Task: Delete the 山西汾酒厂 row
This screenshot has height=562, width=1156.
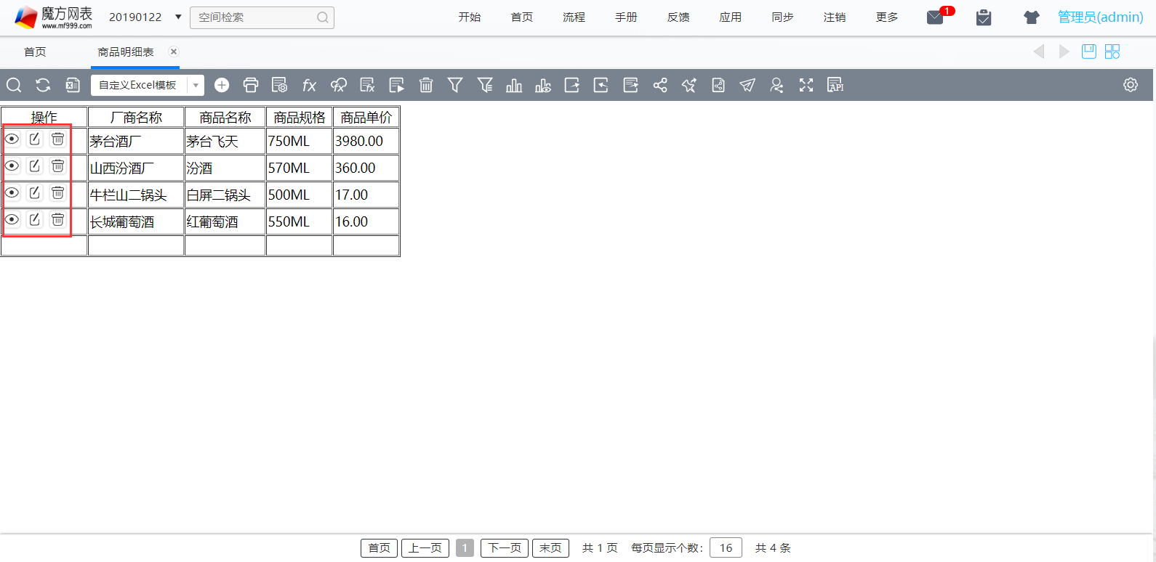Action: [x=57, y=166]
